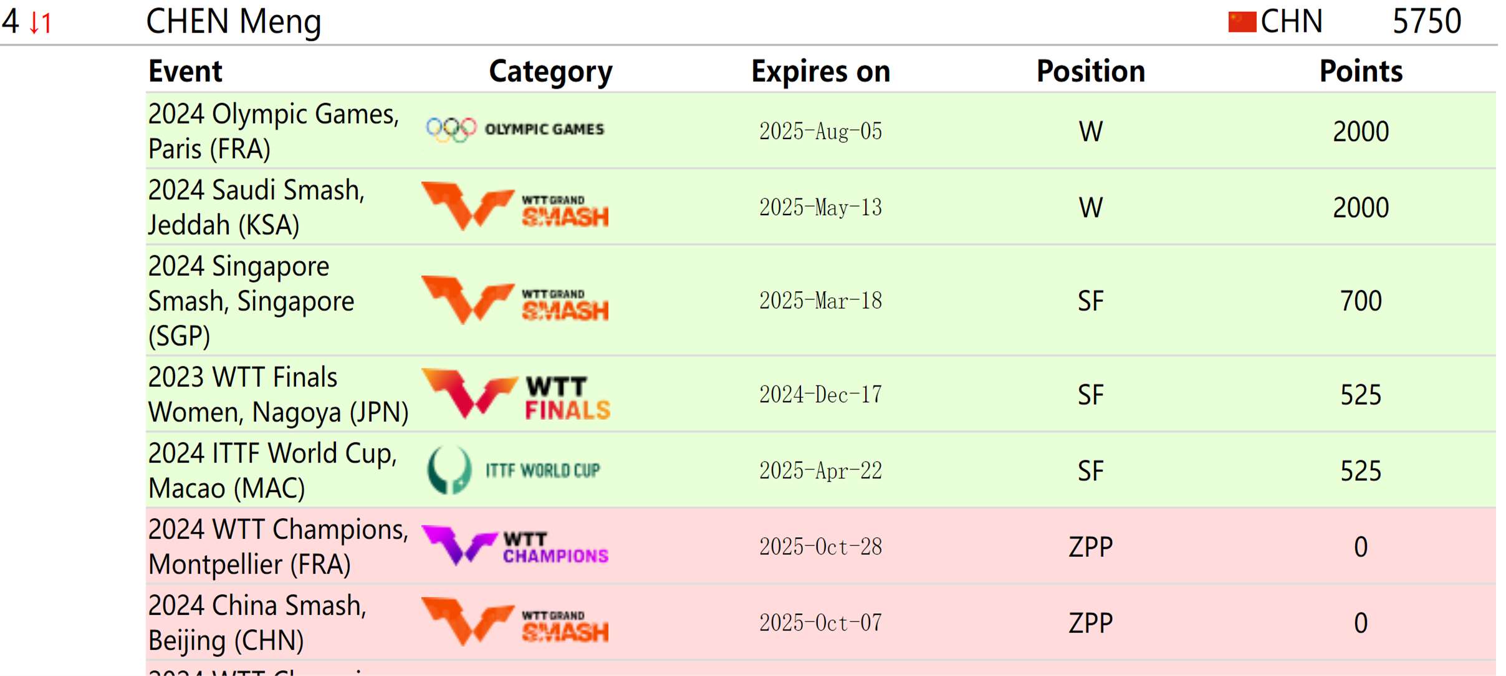Click the Category column header
This screenshot has height=676, width=1506.
coord(550,71)
